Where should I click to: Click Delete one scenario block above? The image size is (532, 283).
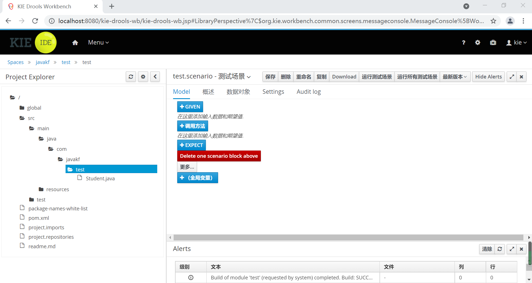pos(219,156)
